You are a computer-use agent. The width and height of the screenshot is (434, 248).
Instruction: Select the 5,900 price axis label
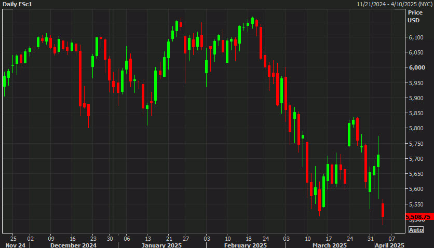point(416,98)
